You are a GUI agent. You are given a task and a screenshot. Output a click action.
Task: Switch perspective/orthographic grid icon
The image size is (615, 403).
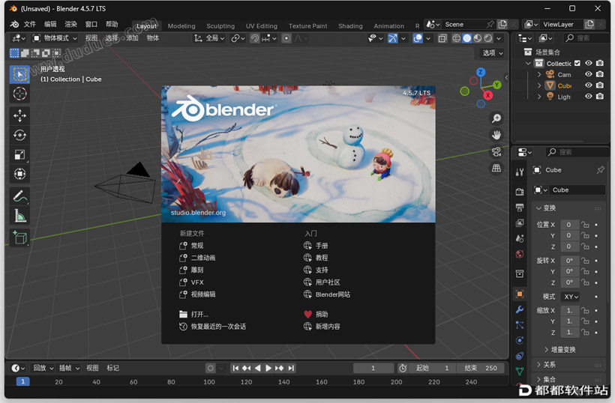point(496,169)
